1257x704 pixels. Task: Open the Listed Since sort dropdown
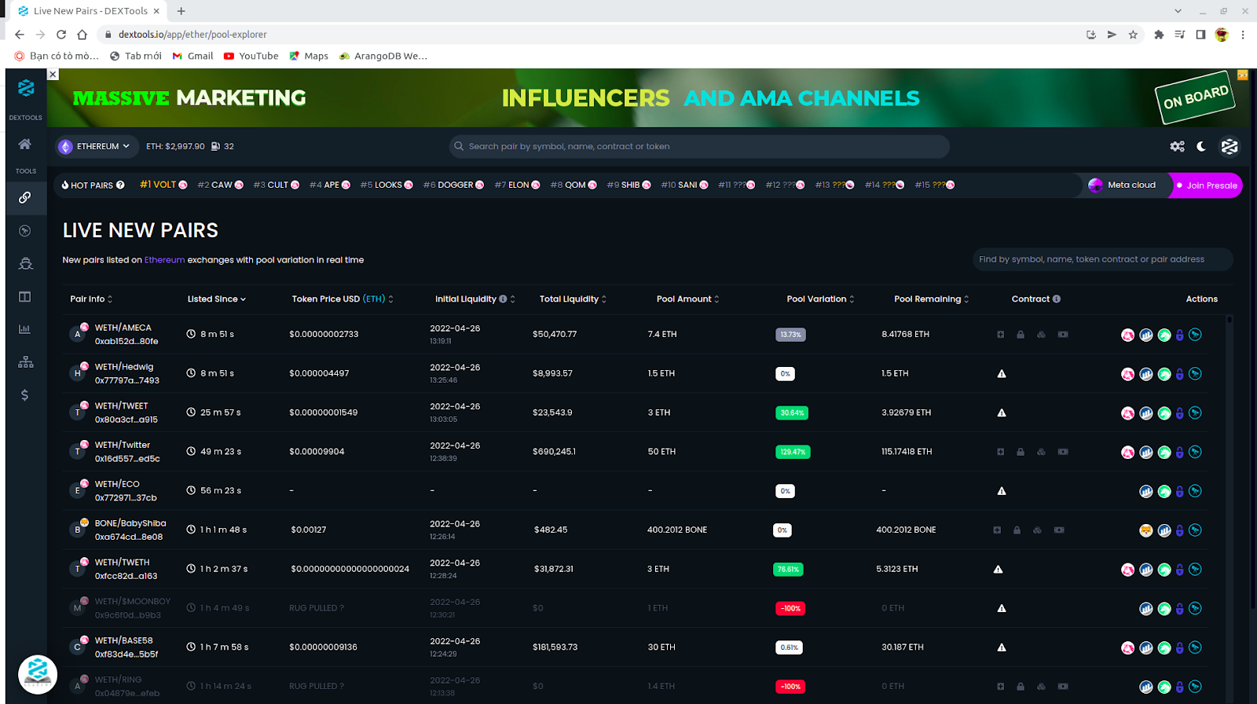pyautogui.click(x=217, y=299)
